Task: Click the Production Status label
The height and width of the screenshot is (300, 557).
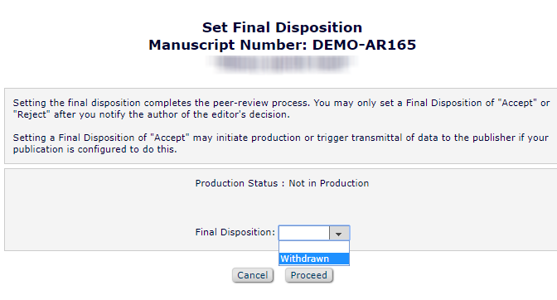Action: click(x=236, y=183)
